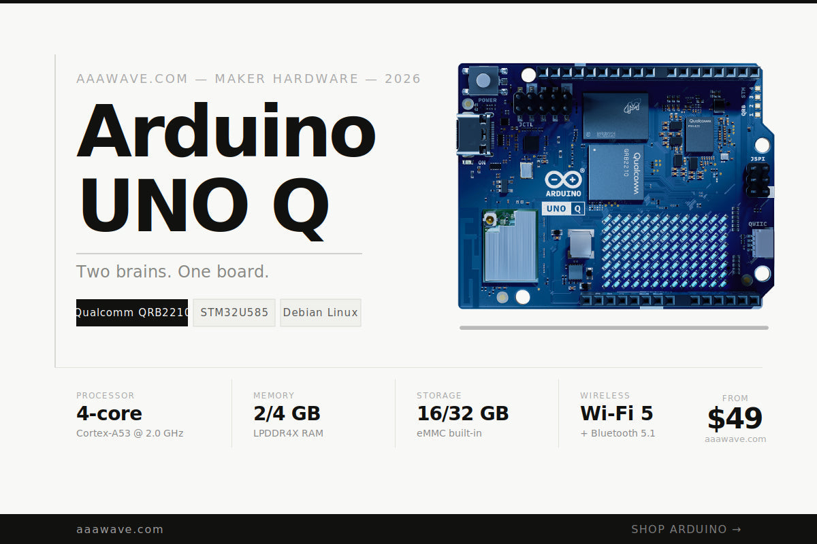
Task: Click the tagline 'Two brains. One board.'
Action: [x=172, y=272]
